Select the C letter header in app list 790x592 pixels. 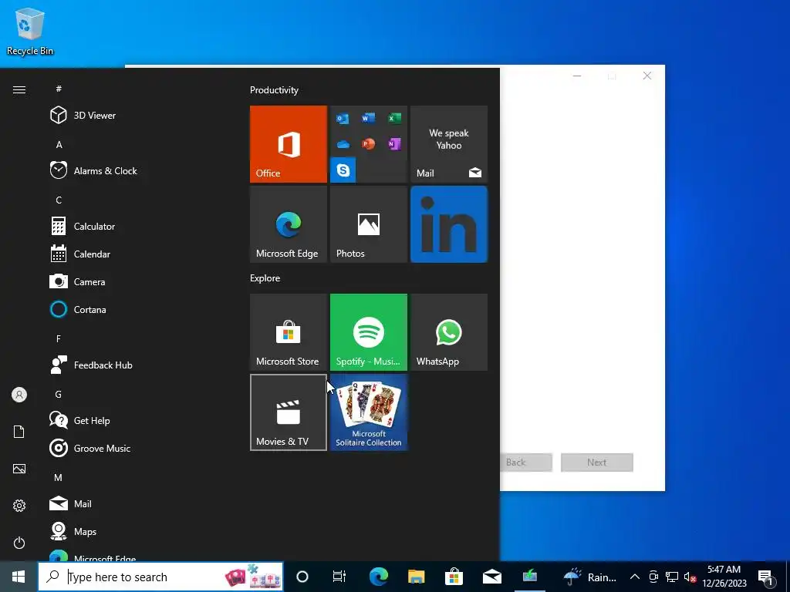point(59,200)
